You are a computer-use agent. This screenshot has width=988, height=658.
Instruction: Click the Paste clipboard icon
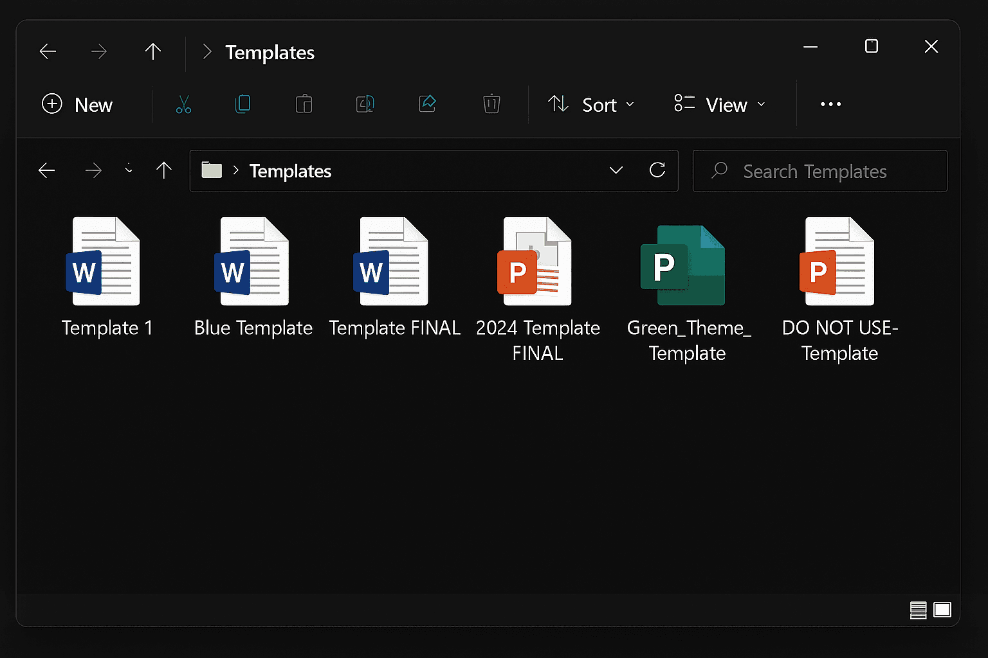point(304,104)
